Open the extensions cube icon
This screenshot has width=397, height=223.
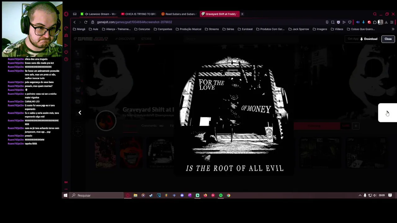click(375, 22)
